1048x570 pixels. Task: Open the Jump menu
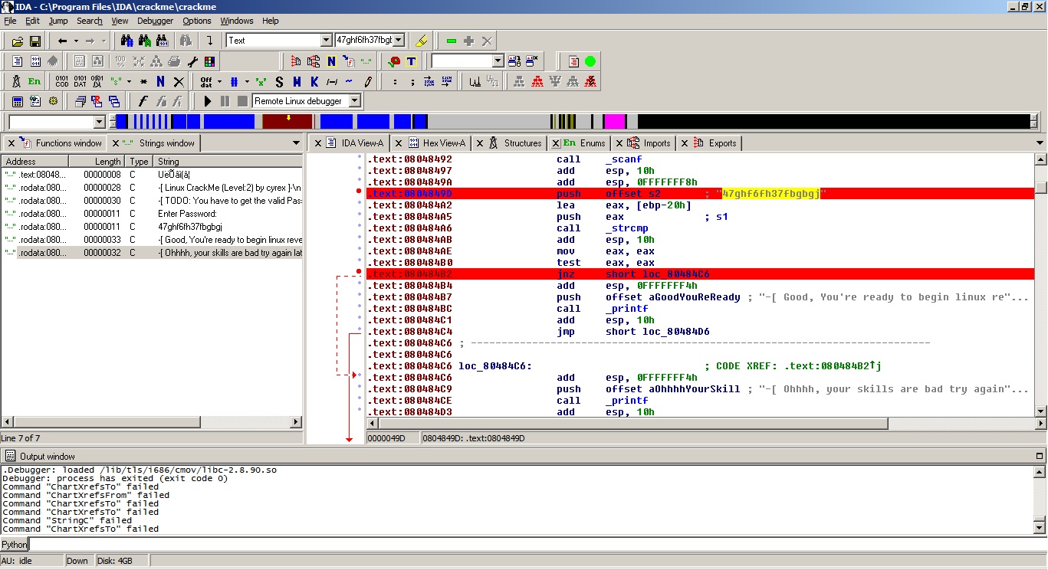point(58,21)
